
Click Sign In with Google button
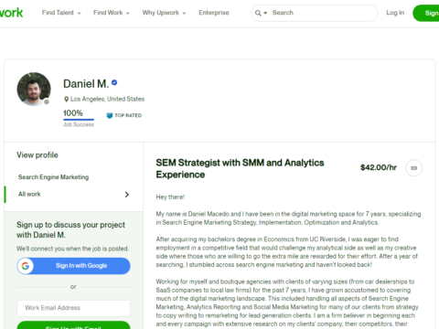tap(73, 266)
